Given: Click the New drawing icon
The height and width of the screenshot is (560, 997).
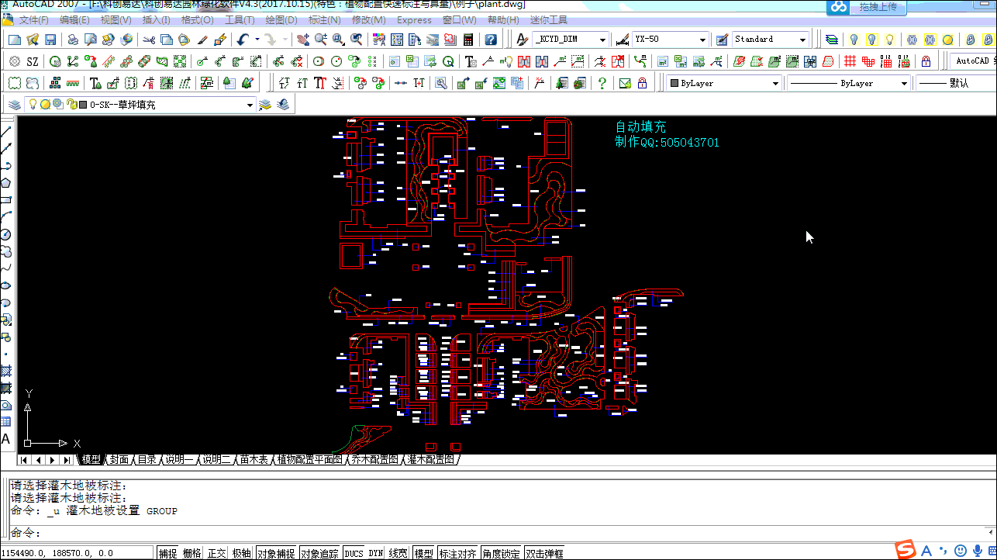Looking at the screenshot, I should coord(14,40).
